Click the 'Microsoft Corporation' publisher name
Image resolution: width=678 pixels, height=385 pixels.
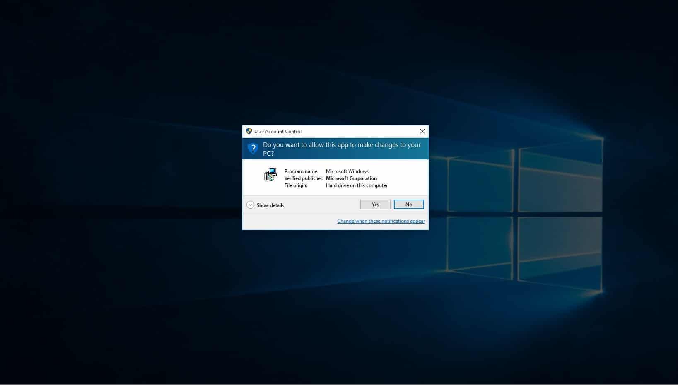(351, 178)
